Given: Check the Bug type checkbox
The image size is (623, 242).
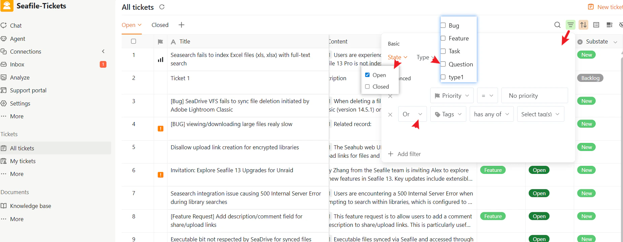Looking at the screenshot, I should (443, 25).
